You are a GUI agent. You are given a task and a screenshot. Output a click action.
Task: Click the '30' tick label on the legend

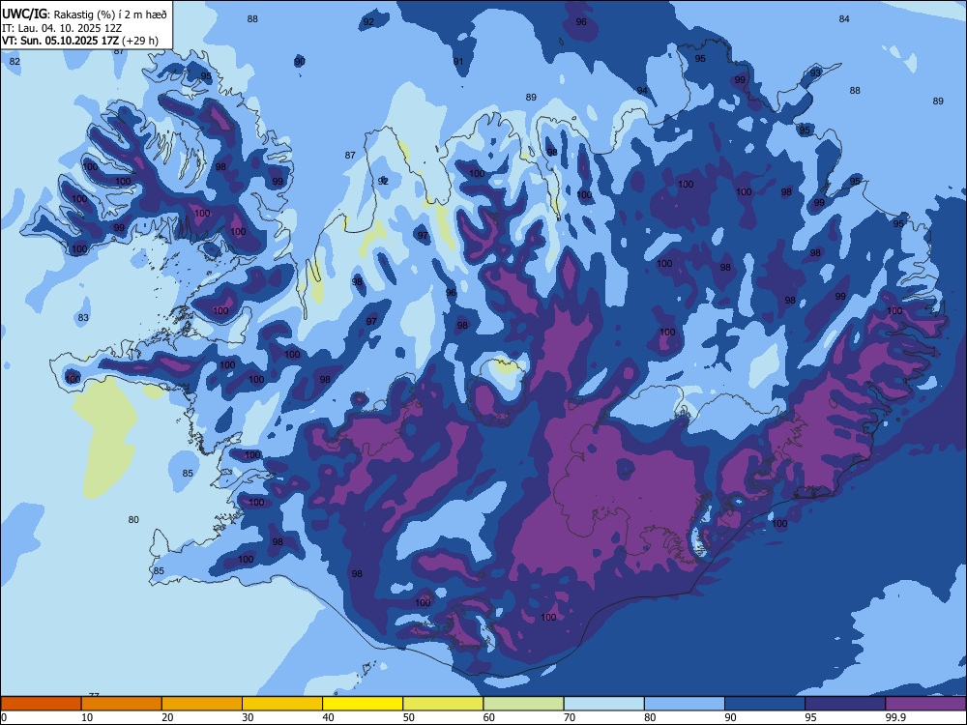[248, 717]
